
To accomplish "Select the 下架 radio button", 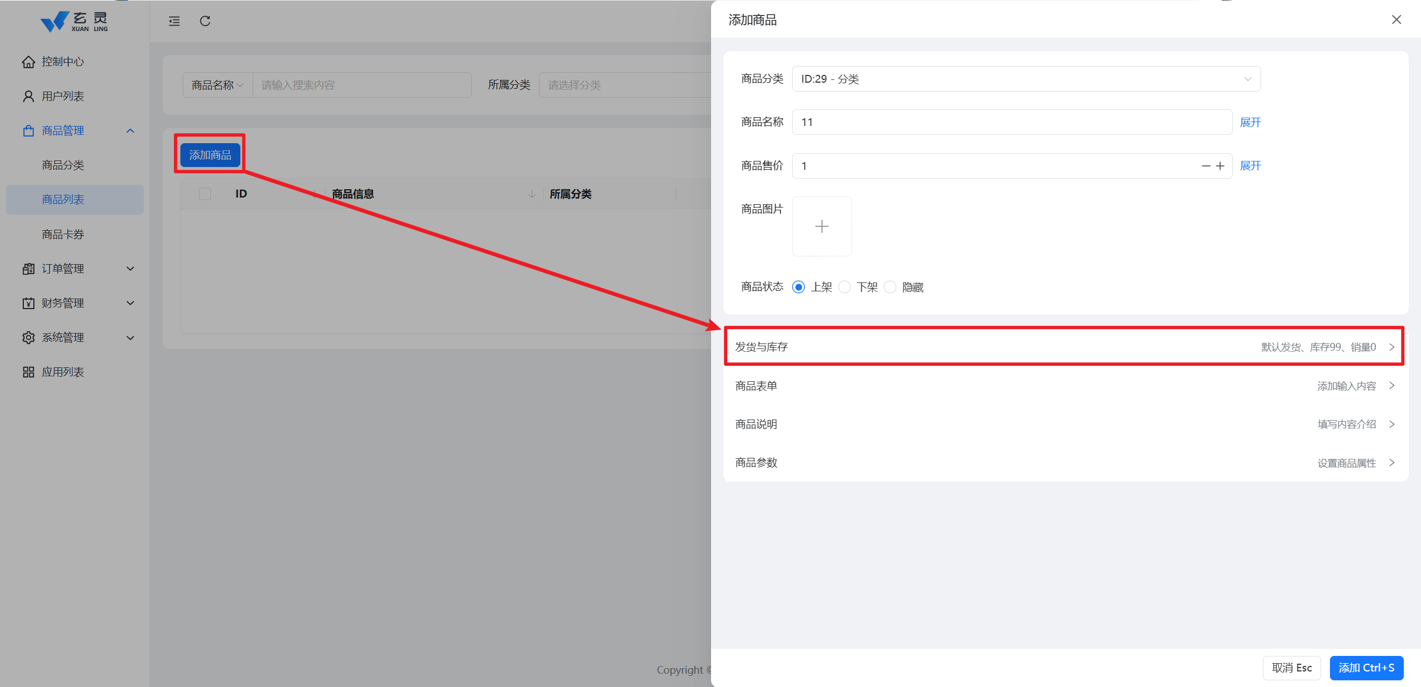I will click(x=845, y=287).
